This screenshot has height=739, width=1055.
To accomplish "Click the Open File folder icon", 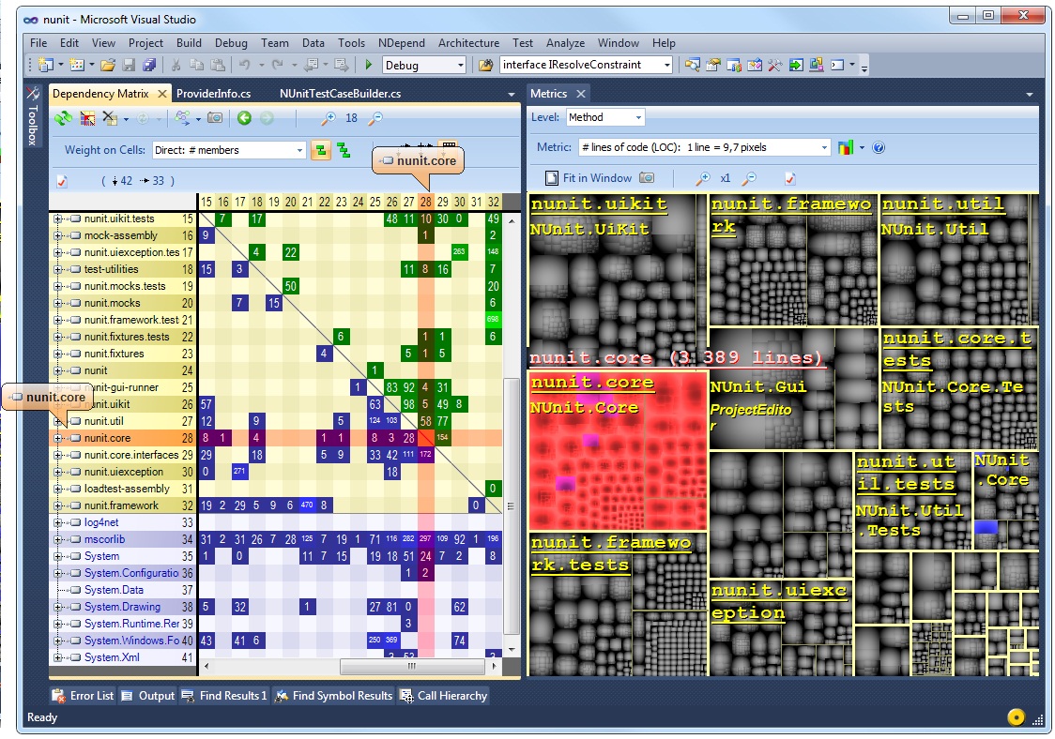I will click(x=108, y=65).
